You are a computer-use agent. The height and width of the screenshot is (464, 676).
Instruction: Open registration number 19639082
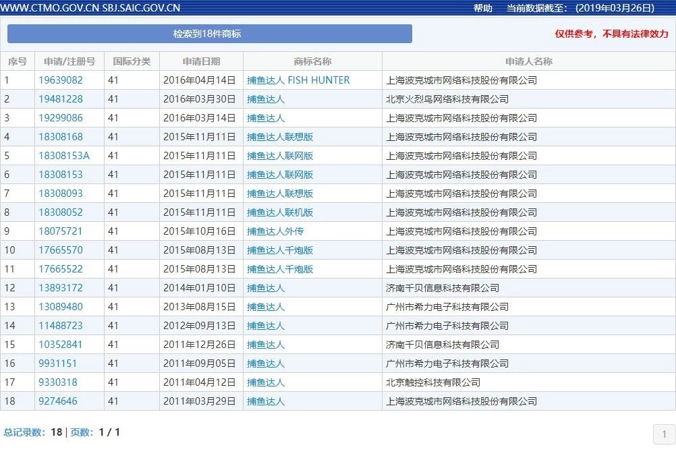pyautogui.click(x=60, y=80)
